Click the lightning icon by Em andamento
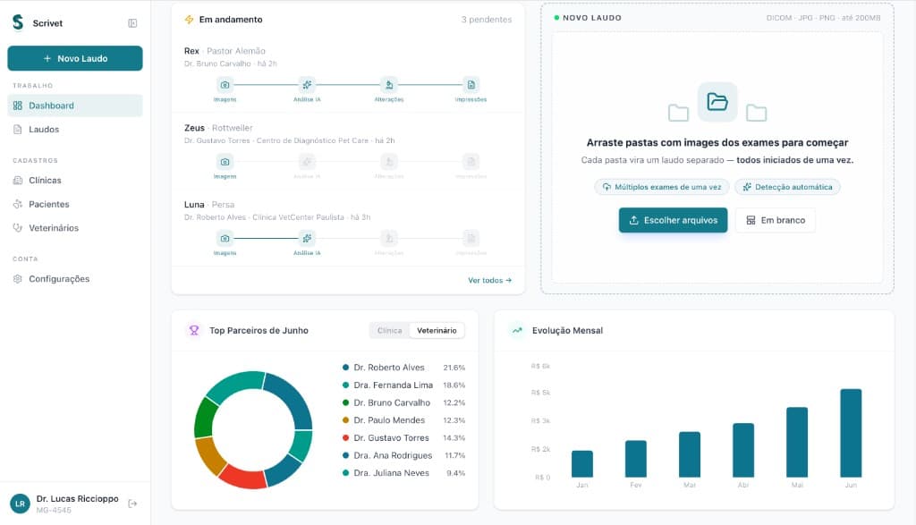 pyautogui.click(x=189, y=20)
